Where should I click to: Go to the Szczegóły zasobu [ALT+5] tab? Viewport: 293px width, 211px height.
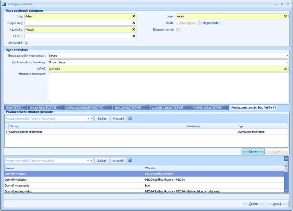tap(169, 108)
